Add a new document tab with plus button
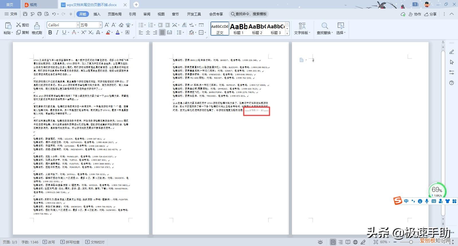Image resolution: width=458 pixels, height=246 pixels. click(x=136, y=5)
